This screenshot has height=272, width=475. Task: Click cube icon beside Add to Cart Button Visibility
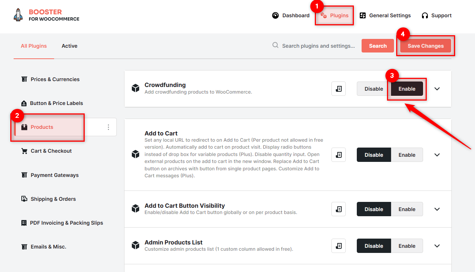coord(136,208)
